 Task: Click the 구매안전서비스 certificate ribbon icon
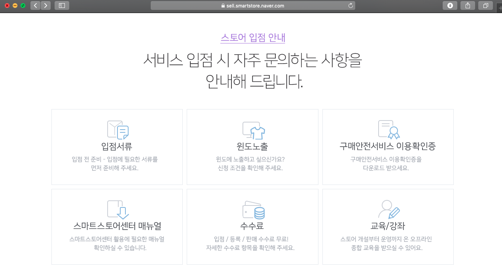click(389, 130)
